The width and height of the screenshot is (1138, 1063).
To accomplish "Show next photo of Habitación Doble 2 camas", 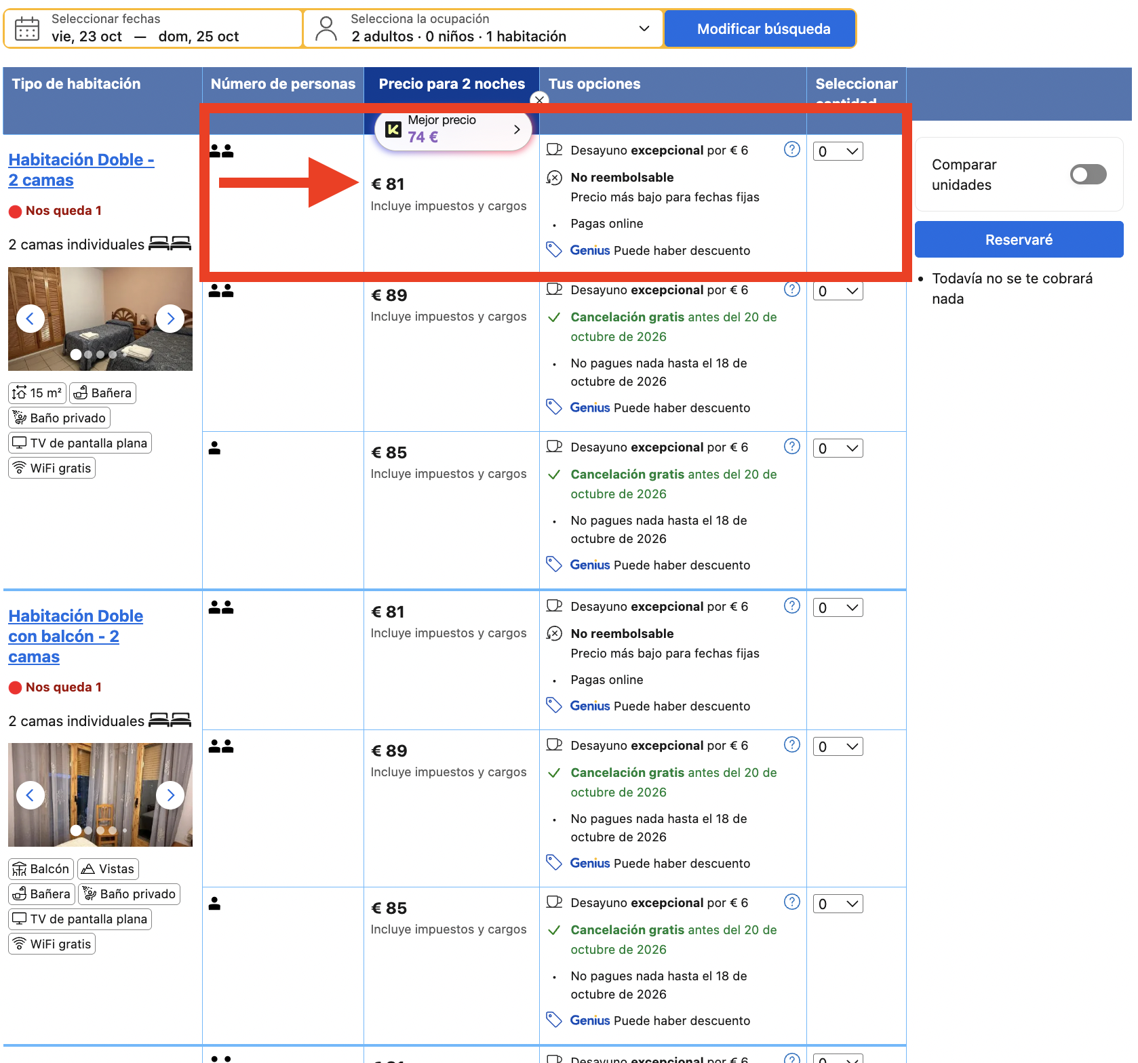I will point(170,319).
